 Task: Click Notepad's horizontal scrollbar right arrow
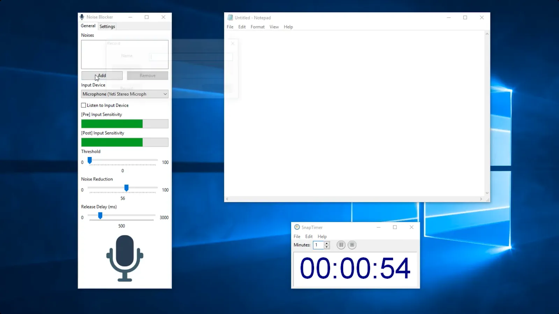tap(481, 199)
